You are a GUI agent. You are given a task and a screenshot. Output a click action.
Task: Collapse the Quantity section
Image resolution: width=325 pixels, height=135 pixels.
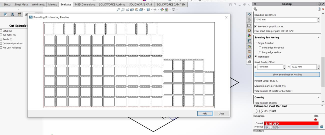(x=318, y=97)
